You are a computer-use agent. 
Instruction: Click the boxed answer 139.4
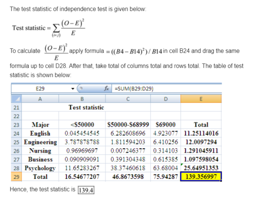point(86,190)
